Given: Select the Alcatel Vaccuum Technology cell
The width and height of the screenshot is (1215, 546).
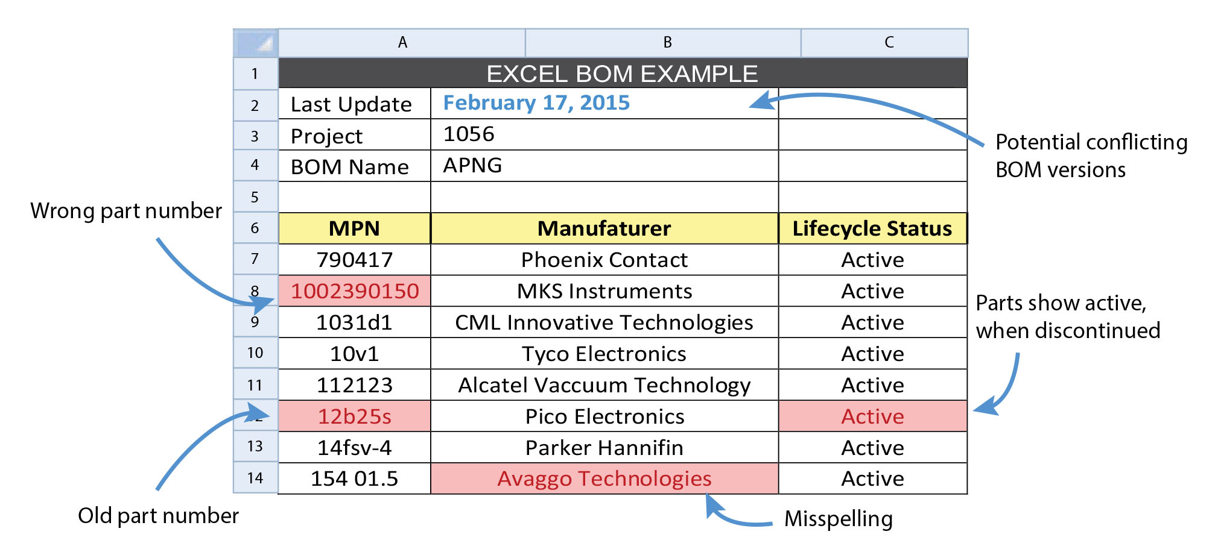Looking at the screenshot, I should click(604, 385).
